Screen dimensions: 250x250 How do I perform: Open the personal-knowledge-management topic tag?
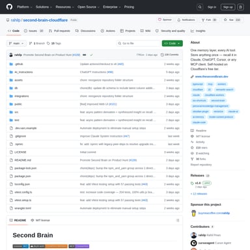pos(210,106)
